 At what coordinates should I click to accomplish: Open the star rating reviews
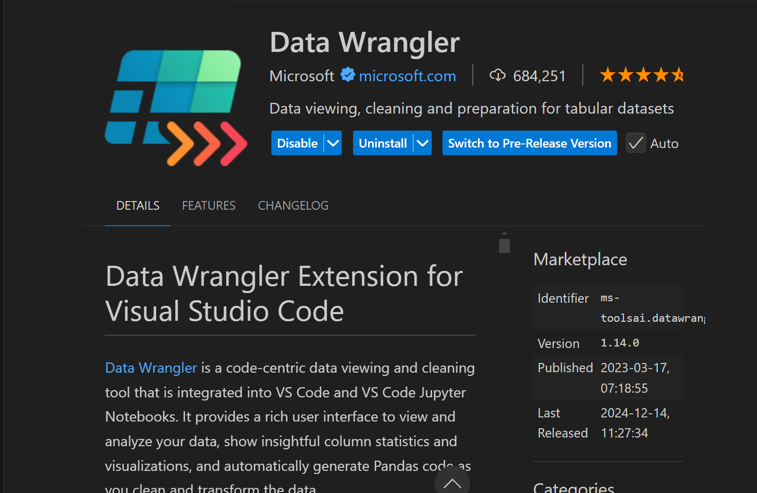coord(641,75)
